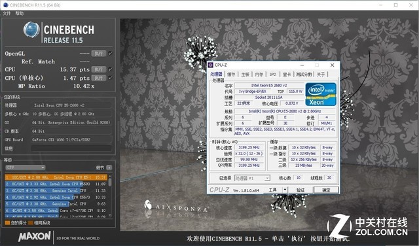The width and height of the screenshot is (419, 246).
Task: Open the 文件 menu in Cinebench
Action: [x=7, y=13]
